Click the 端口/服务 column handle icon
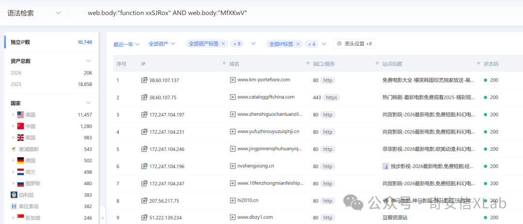 coord(377,63)
